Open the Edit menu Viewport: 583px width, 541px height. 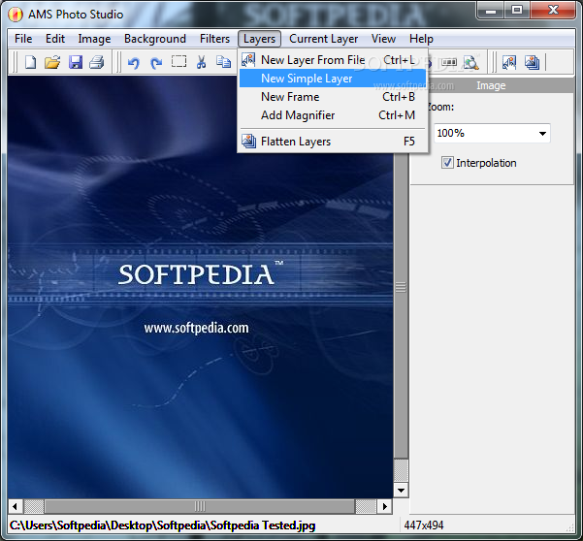[x=55, y=39]
